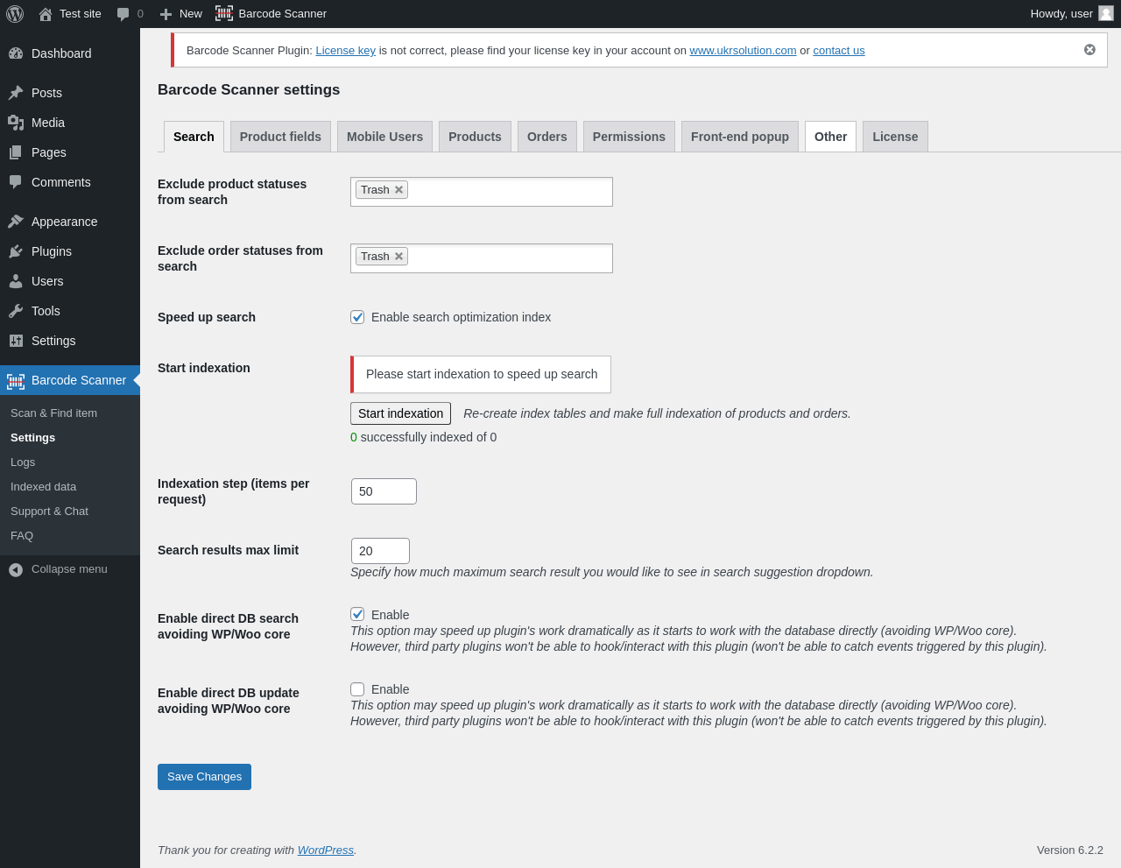Click the Search results max limit field
This screenshot has width=1121, height=868.
(380, 551)
